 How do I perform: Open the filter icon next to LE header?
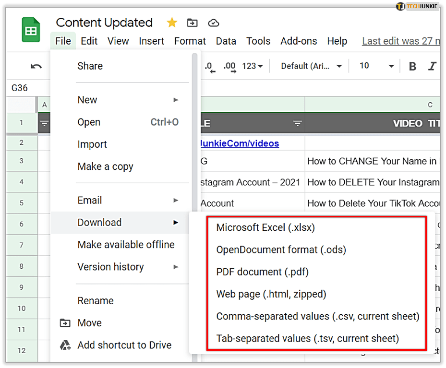pos(298,124)
